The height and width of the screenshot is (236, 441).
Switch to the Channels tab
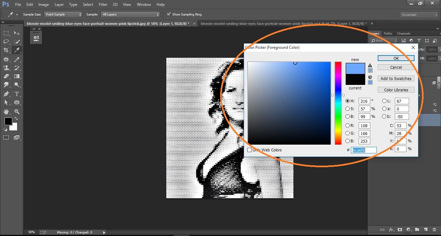point(404,33)
